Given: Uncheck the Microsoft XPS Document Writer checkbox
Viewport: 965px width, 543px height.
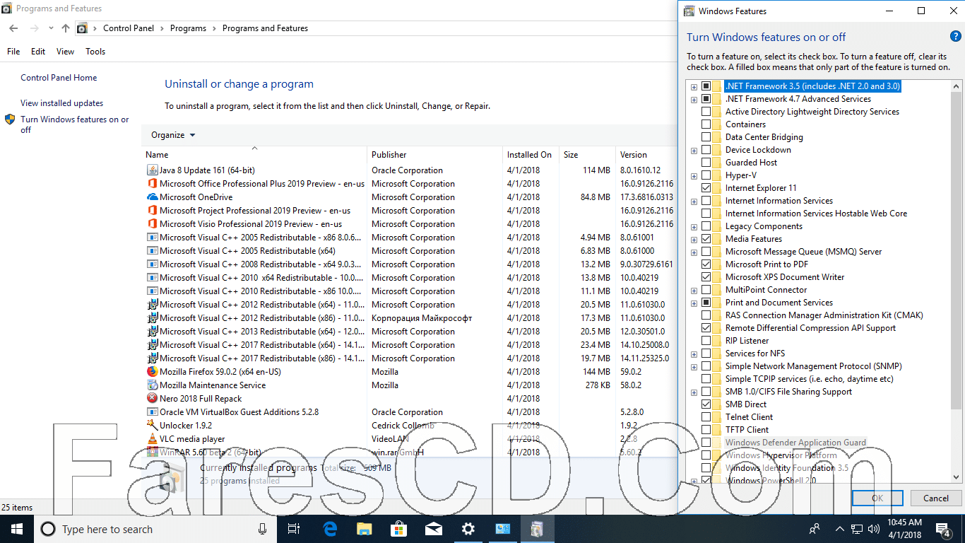Looking at the screenshot, I should click(x=706, y=277).
